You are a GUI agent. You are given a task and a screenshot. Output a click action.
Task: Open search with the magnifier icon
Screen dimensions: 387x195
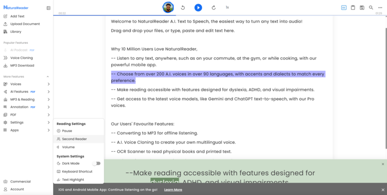[x=371, y=8]
